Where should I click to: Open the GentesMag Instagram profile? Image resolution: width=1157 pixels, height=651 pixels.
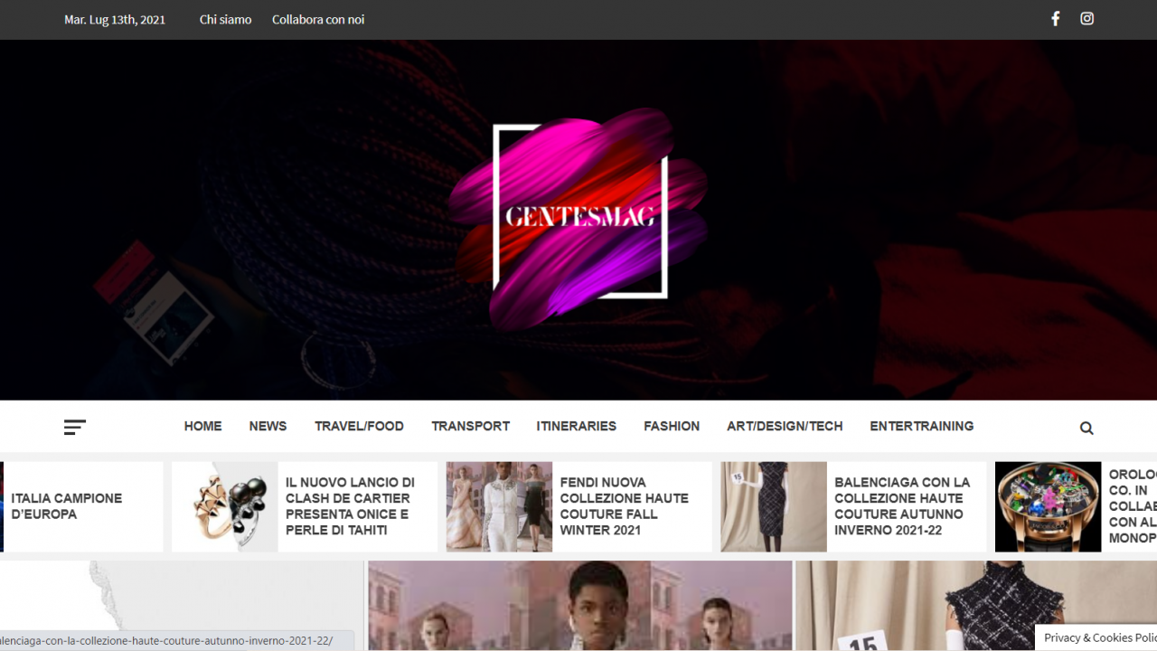[1086, 18]
